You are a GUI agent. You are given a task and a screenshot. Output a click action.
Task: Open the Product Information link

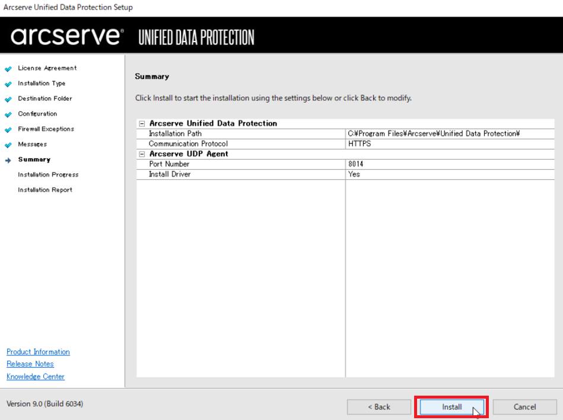coord(38,352)
